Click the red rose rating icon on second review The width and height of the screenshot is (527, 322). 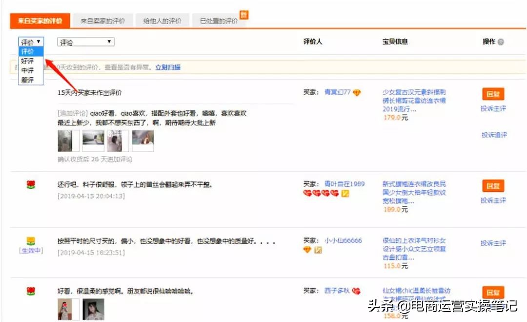[31, 184]
